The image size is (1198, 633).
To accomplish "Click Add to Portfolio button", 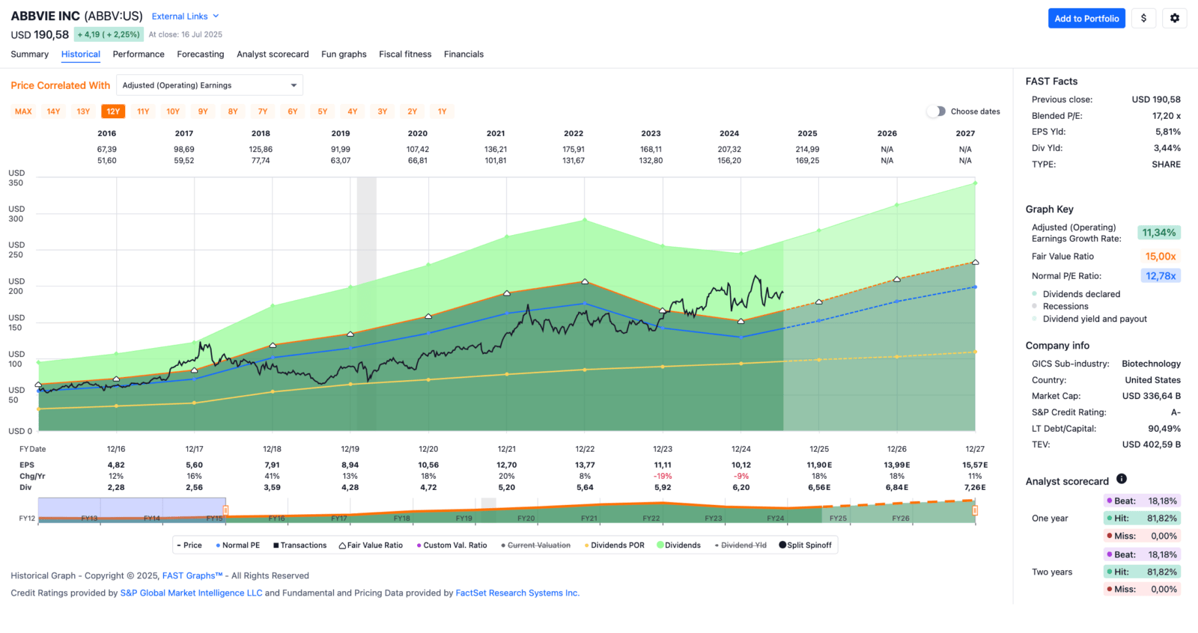I will [x=1086, y=19].
